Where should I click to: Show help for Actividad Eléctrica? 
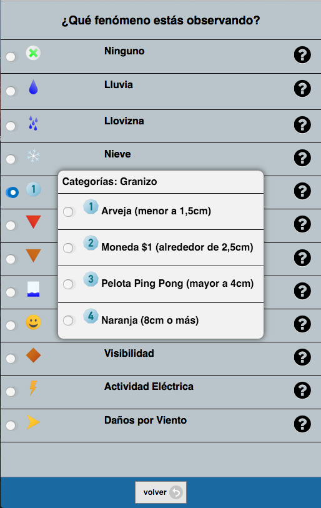(302, 390)
